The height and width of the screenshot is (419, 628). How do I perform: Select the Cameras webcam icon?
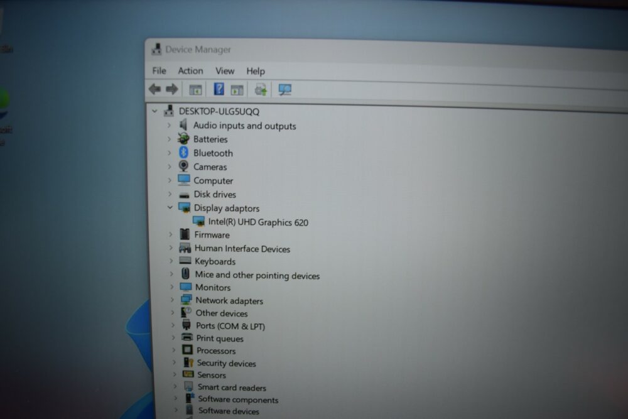[x=183, y=166]
